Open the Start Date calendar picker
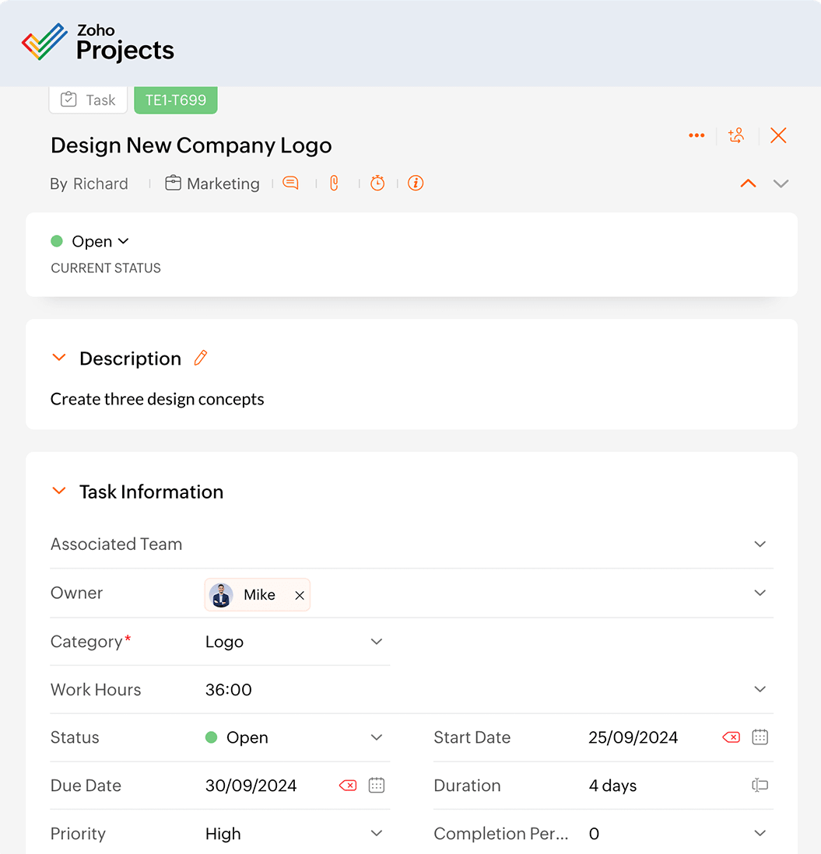Viewport: 821px width, 854px height. coord(760,737)
